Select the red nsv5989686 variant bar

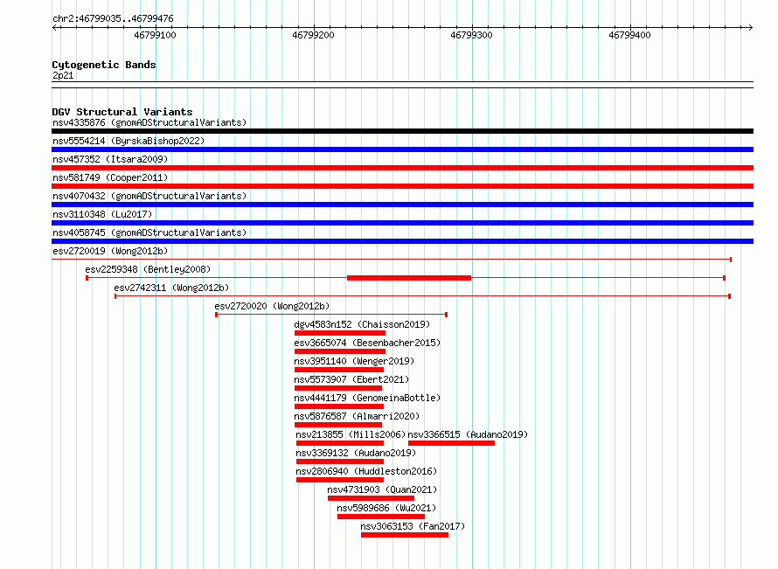pyautogui.click(x=381, y=517)
